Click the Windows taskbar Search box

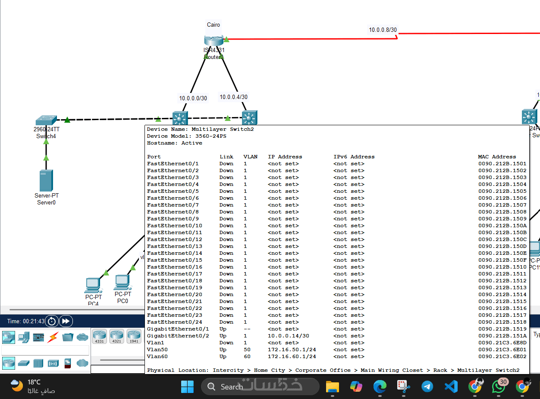(x=260, y=387)
